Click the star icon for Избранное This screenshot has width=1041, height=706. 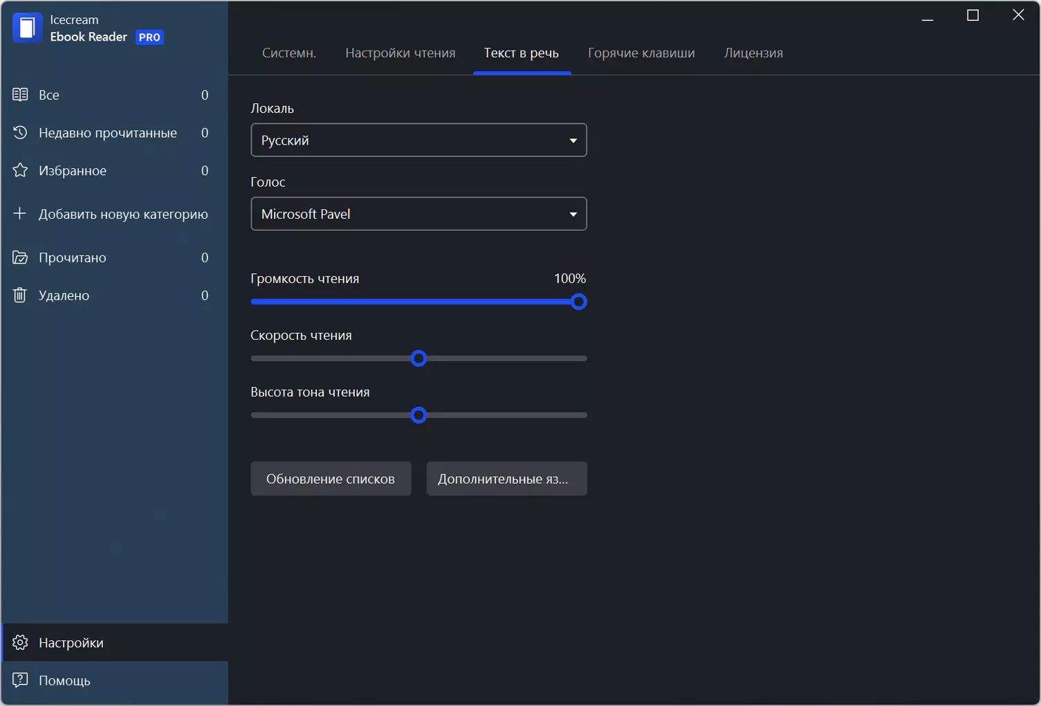[x=20, y=170]
